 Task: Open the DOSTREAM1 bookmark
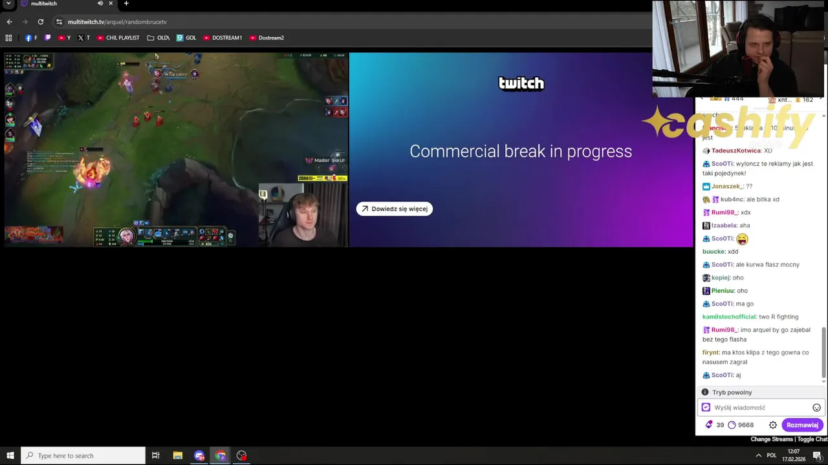(x=223, y=38)
